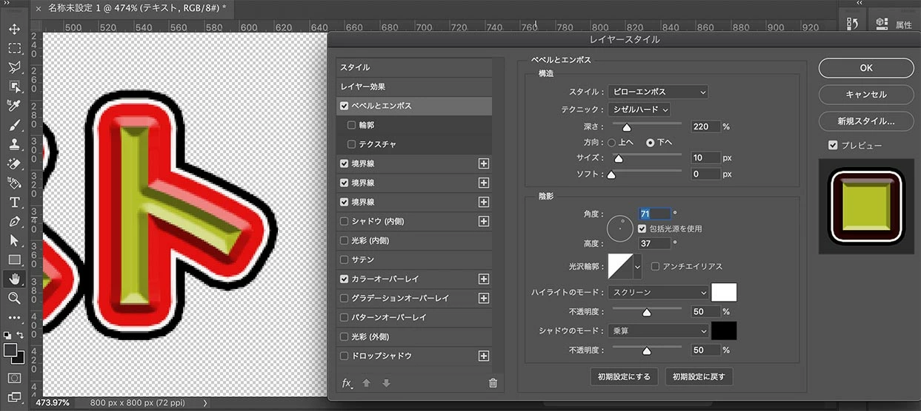Enable the サテン checkbox
Screen dimensions: 921x411
click(x=344, y=259)
